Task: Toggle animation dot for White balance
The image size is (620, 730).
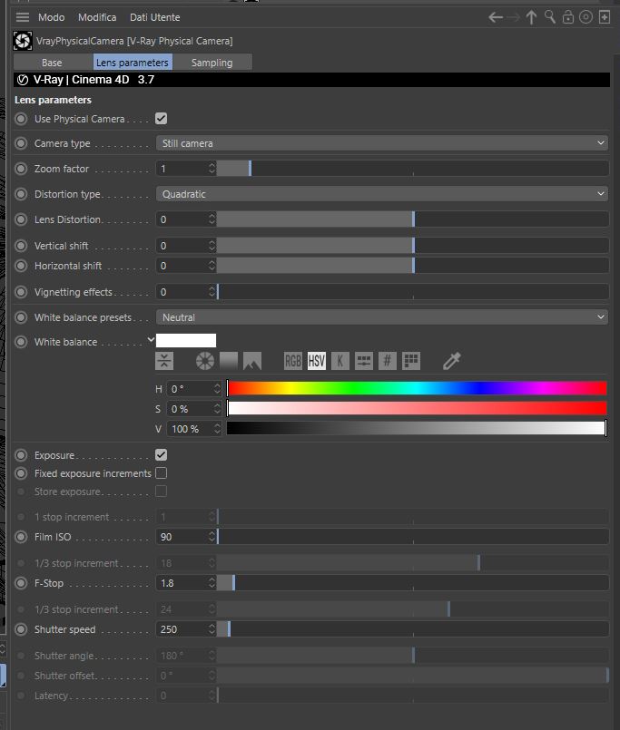Action: point(21,342)
